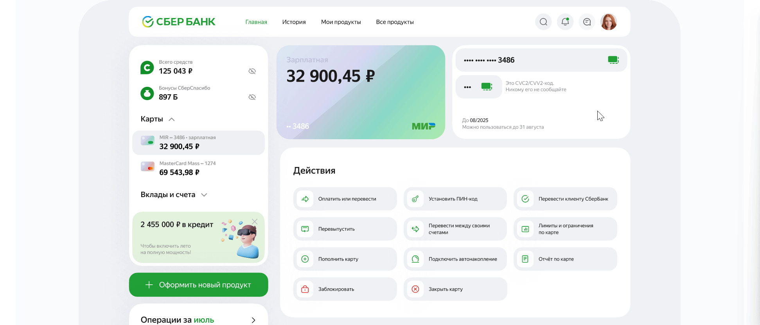This screenshot has height=325, width=760.
Task: Click Установить ПИН-код action
Action: coord(455,199)
